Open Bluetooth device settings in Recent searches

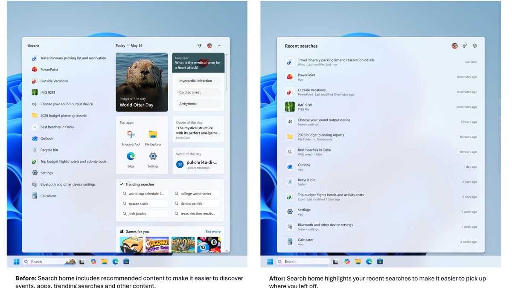click(x=381, y=227)
